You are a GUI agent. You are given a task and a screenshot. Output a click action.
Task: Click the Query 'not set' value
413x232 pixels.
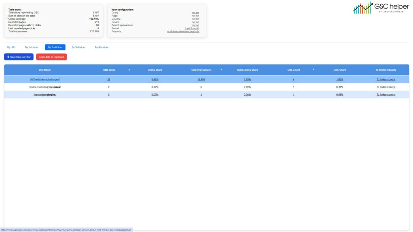(x=196, y=12)
